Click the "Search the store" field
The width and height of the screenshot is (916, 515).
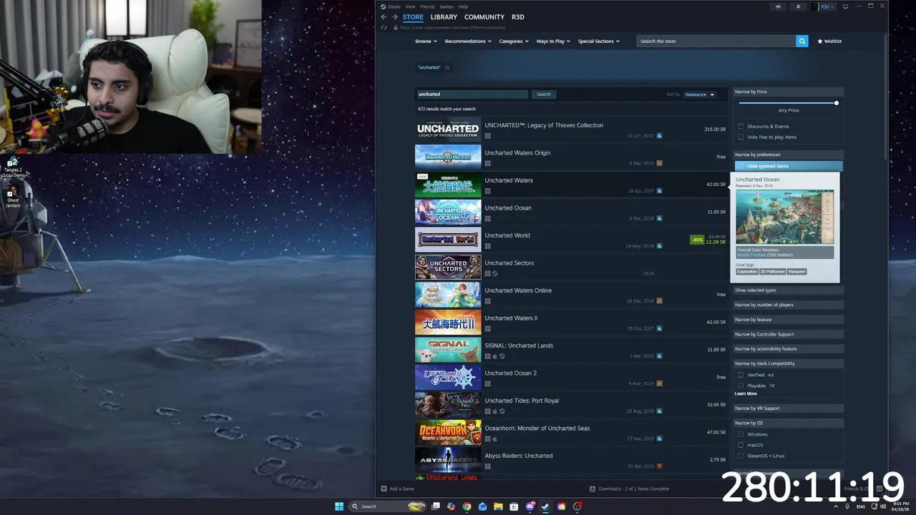coord(716,41)
